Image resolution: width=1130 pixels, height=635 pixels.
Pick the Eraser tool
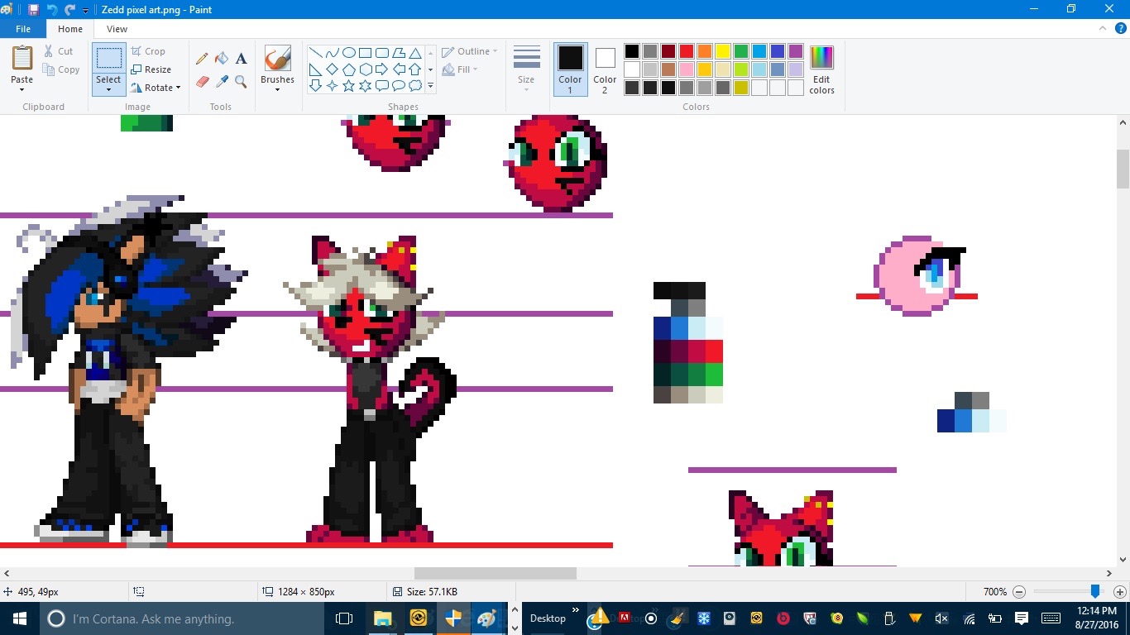click(x=201, y=81)
